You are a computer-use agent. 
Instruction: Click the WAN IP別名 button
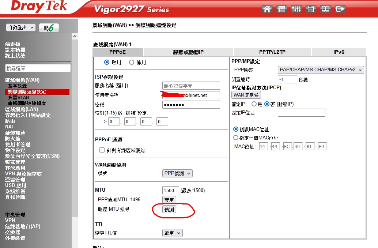(x=246, y=95)
